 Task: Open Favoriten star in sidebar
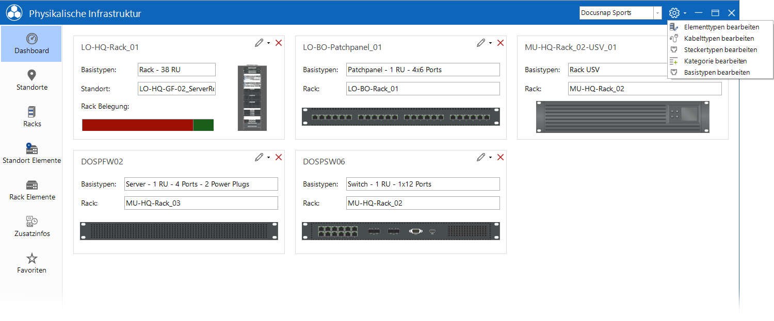tap(31, 263)
